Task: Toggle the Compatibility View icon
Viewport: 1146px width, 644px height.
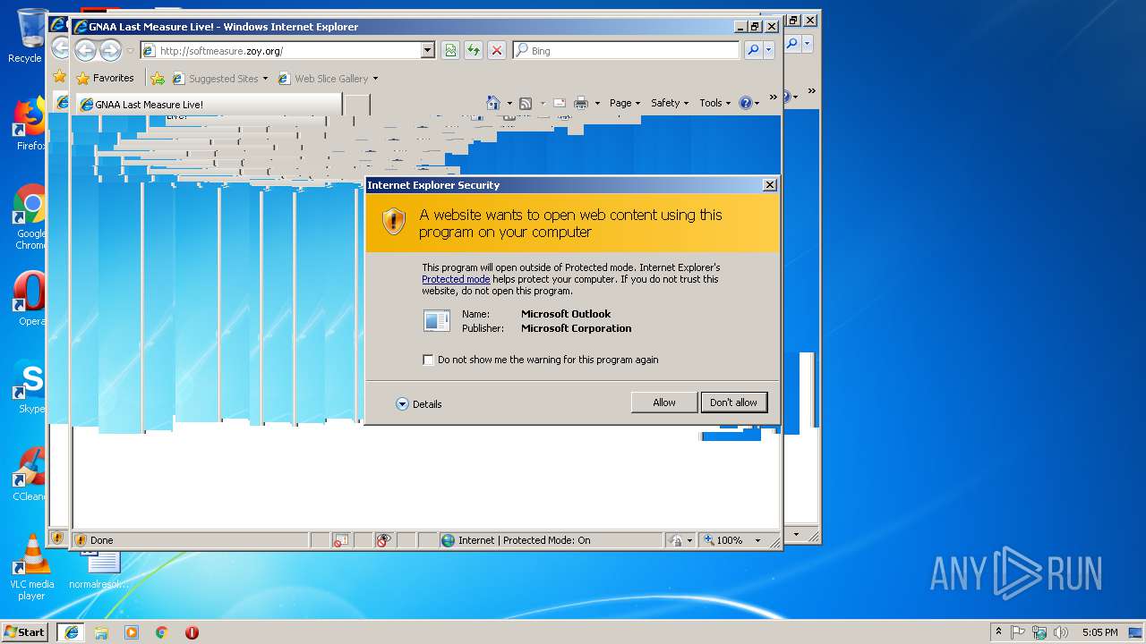Action: [450, 51]
